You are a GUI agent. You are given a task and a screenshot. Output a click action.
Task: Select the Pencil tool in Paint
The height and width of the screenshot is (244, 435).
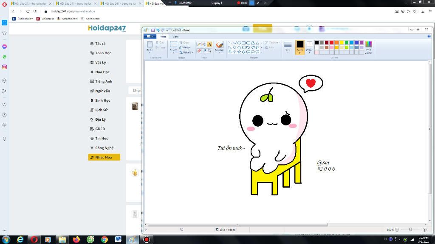(x=199, y=44)
